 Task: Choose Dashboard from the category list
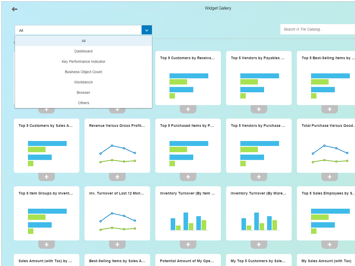click(83, 51)
